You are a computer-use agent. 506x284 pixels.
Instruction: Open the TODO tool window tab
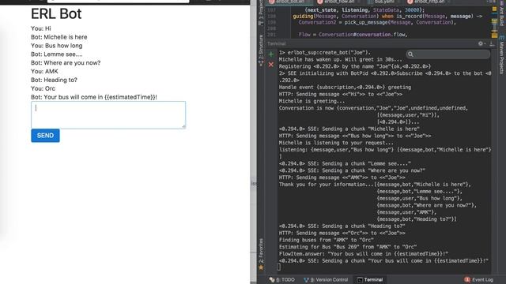282,280
